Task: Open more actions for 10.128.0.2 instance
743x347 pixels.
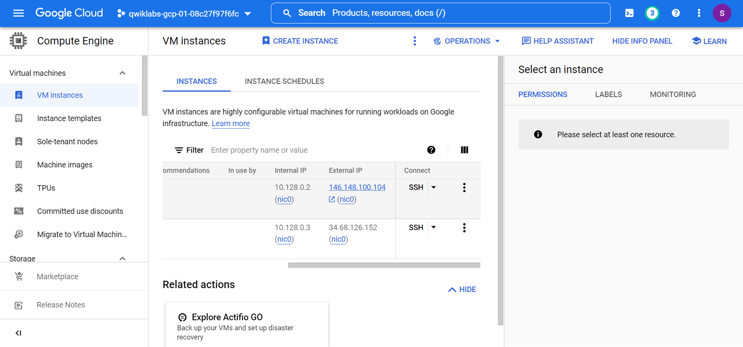Action: tap(464, 188)
